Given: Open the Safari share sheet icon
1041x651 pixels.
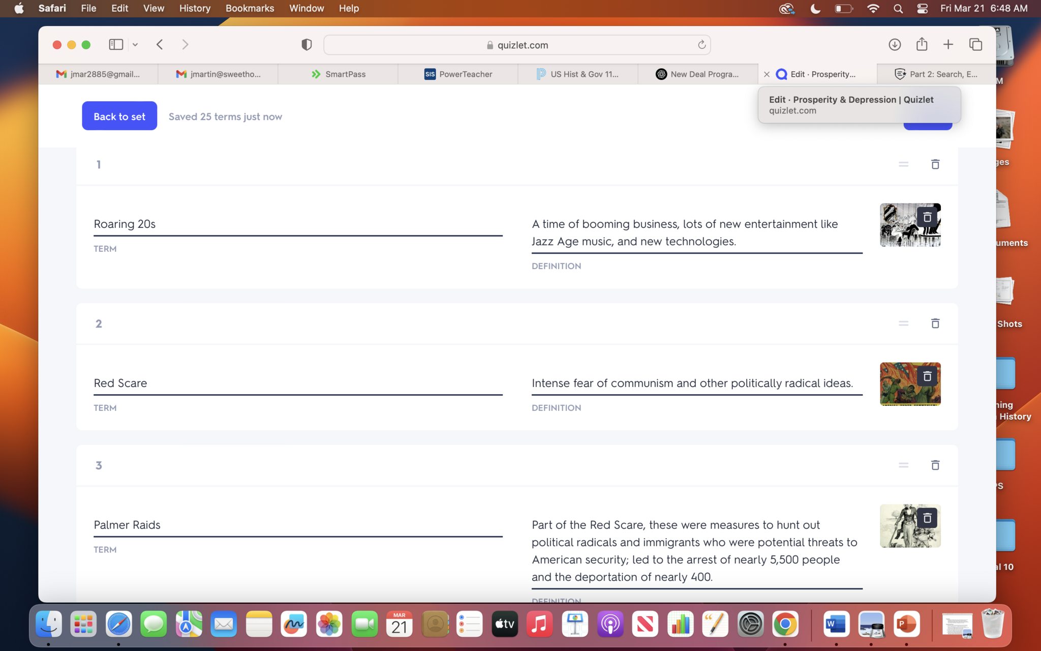Looking at the screenshot, I should click(x=922, y=45).
